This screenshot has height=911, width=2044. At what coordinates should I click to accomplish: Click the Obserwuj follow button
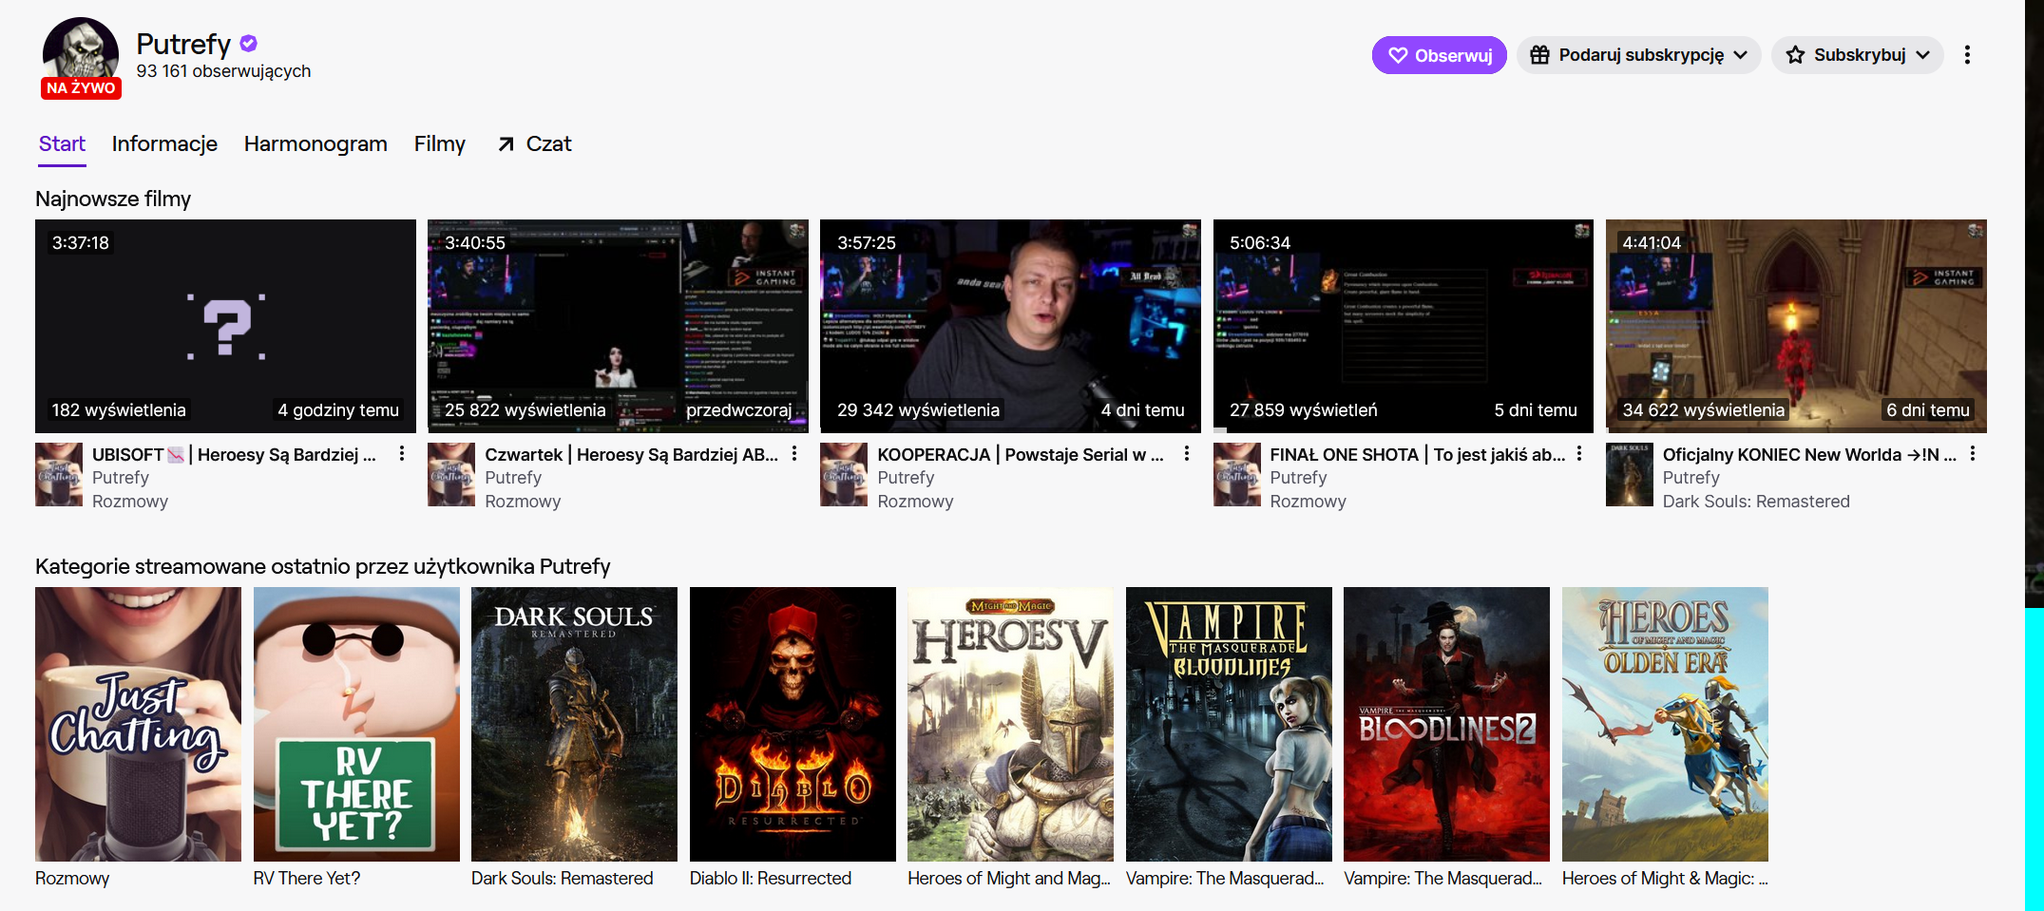1439,55
